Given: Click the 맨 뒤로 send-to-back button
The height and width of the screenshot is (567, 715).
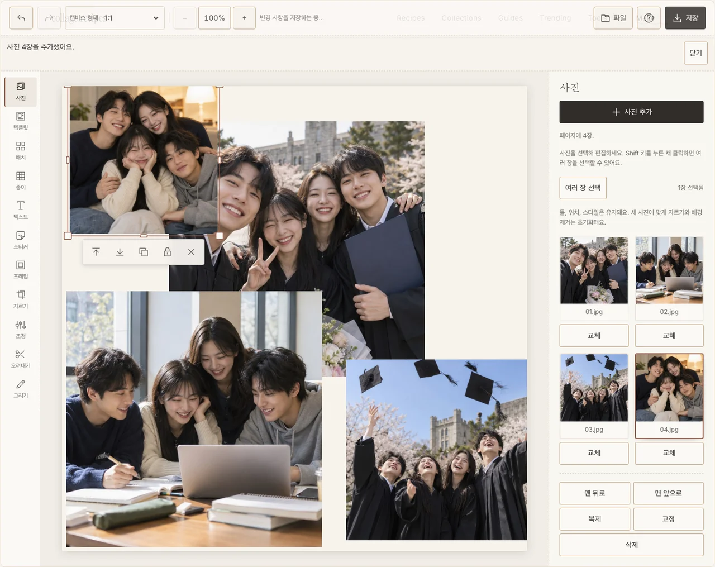Looking at the screenshot, I should [x=595, y=493].
